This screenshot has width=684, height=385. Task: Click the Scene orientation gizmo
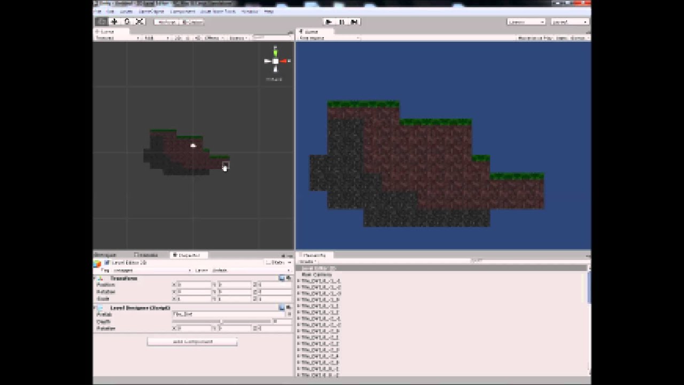[275, 61]
